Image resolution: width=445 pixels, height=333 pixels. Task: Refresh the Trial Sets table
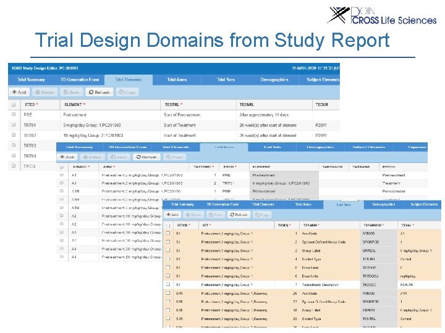239,215
